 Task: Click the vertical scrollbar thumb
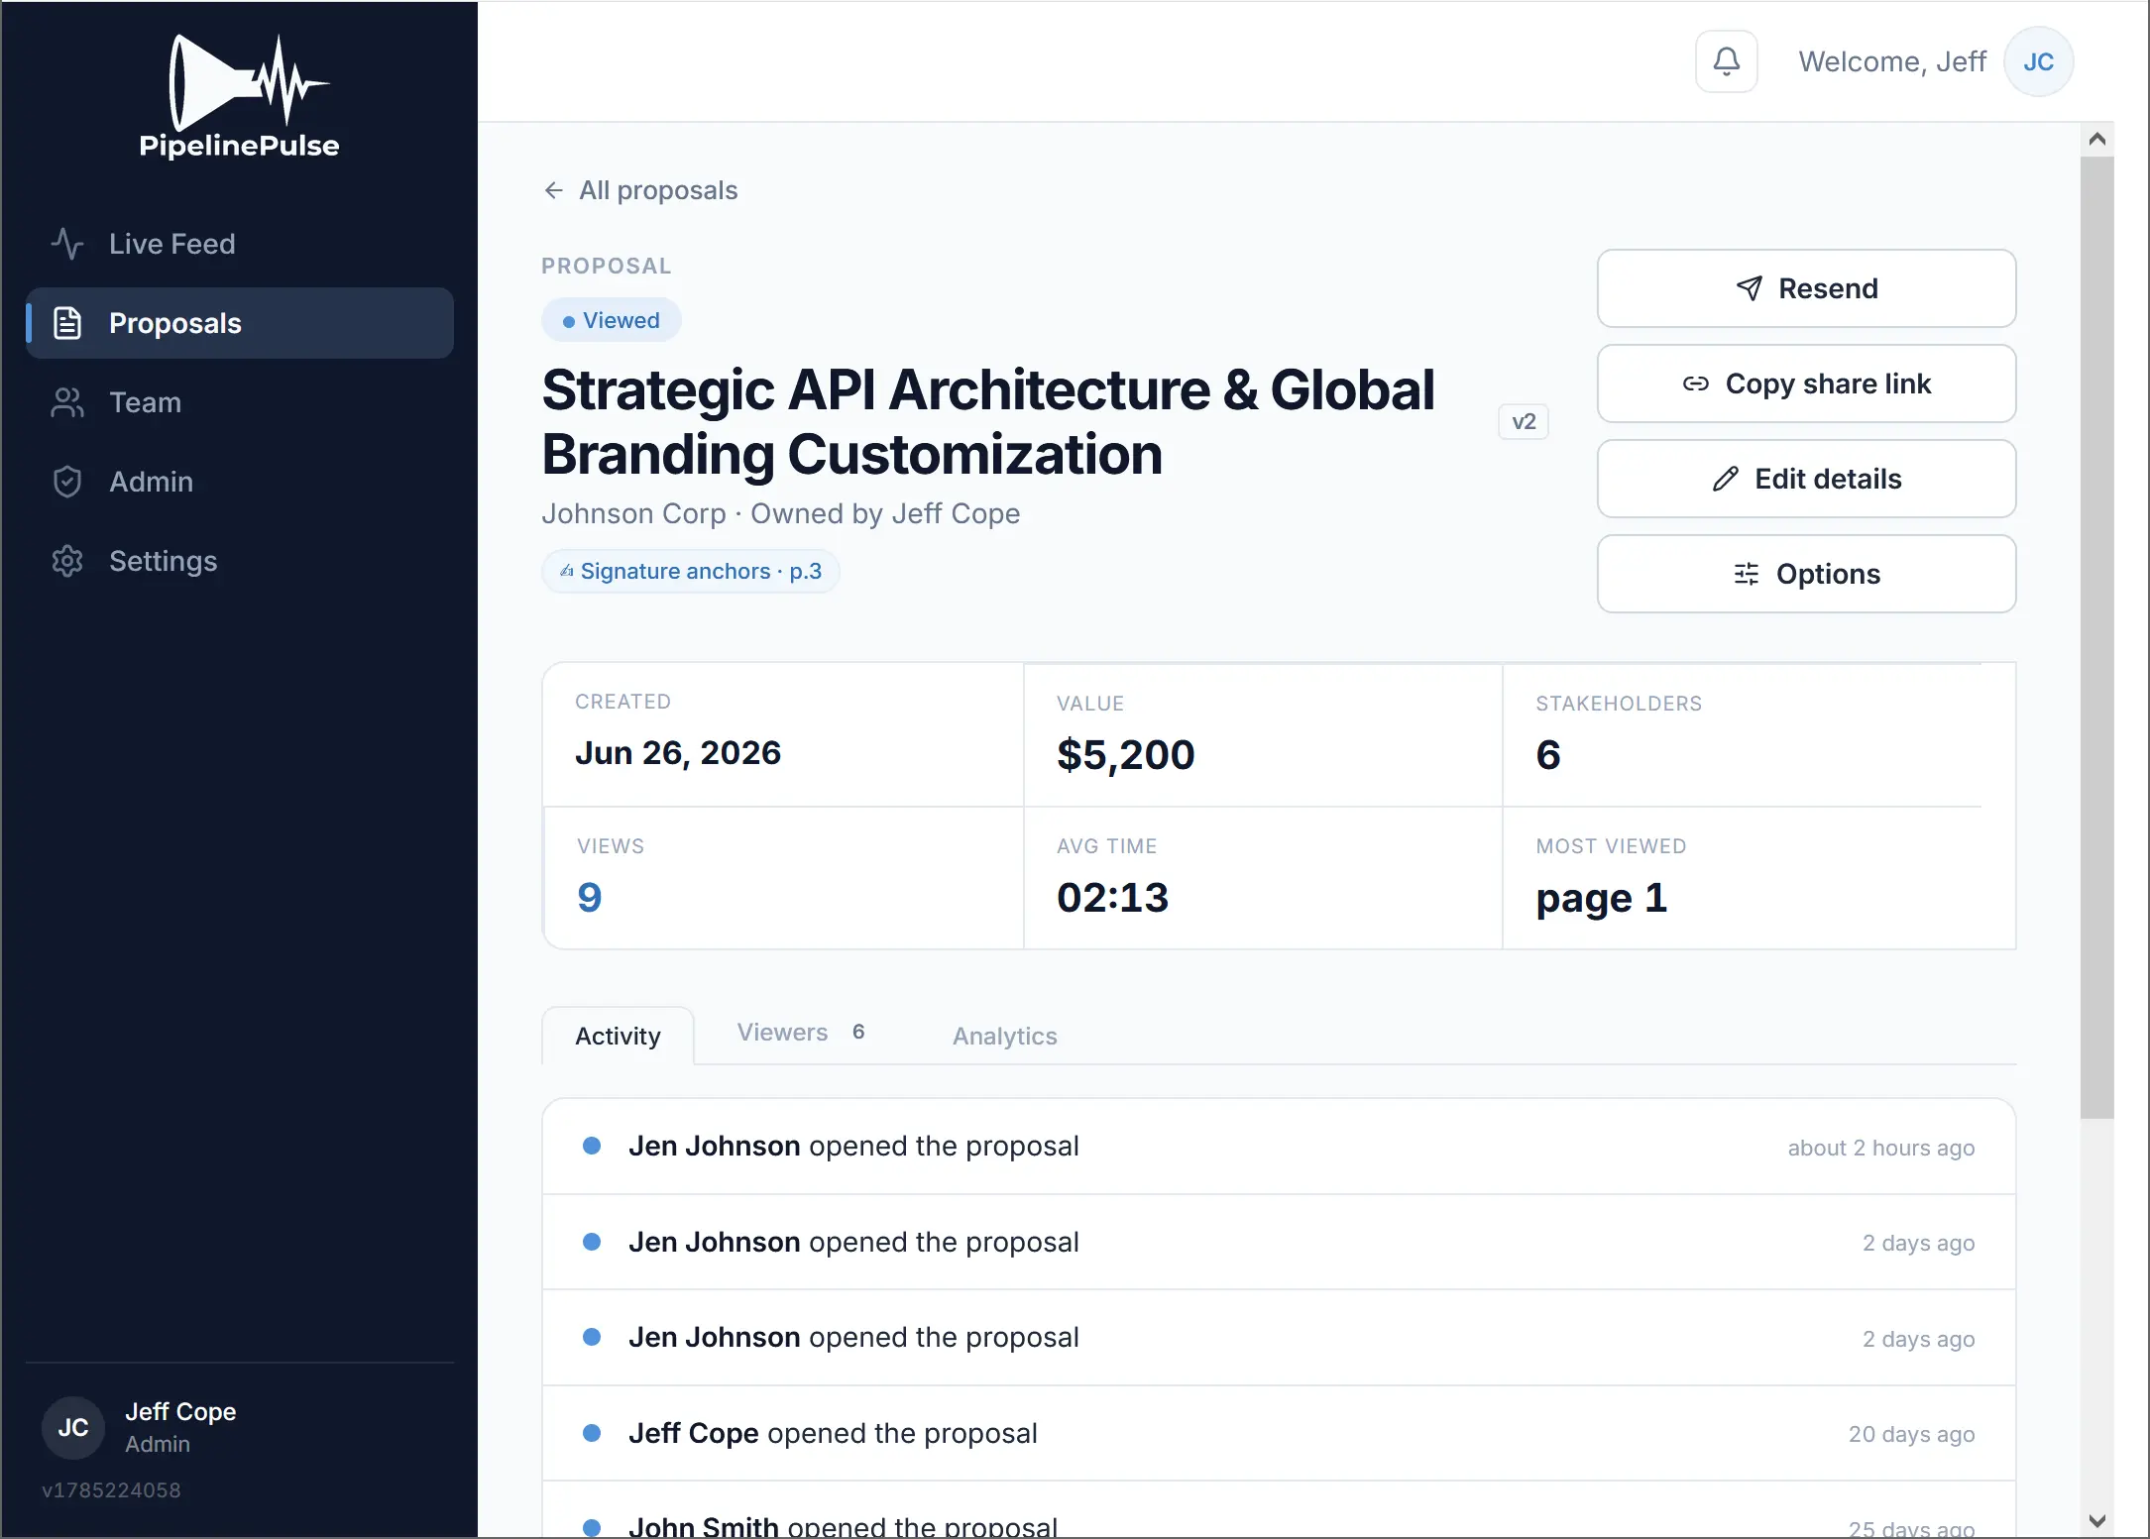[x=2096, y=637]
